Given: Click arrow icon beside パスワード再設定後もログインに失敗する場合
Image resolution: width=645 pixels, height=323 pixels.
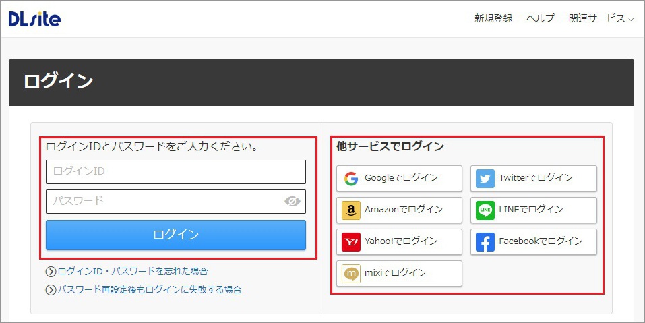Looking at the screenshot, I should 51,290.
